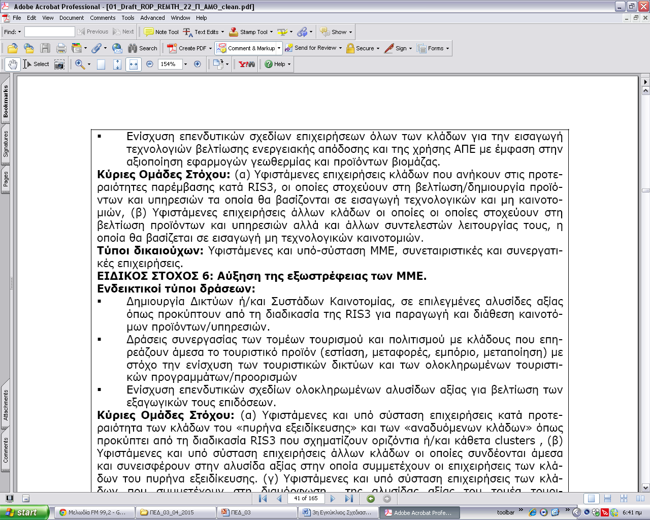Click the Attach file paperclip commenting icon
Screen dimensions: 650x520
[303, 32]
